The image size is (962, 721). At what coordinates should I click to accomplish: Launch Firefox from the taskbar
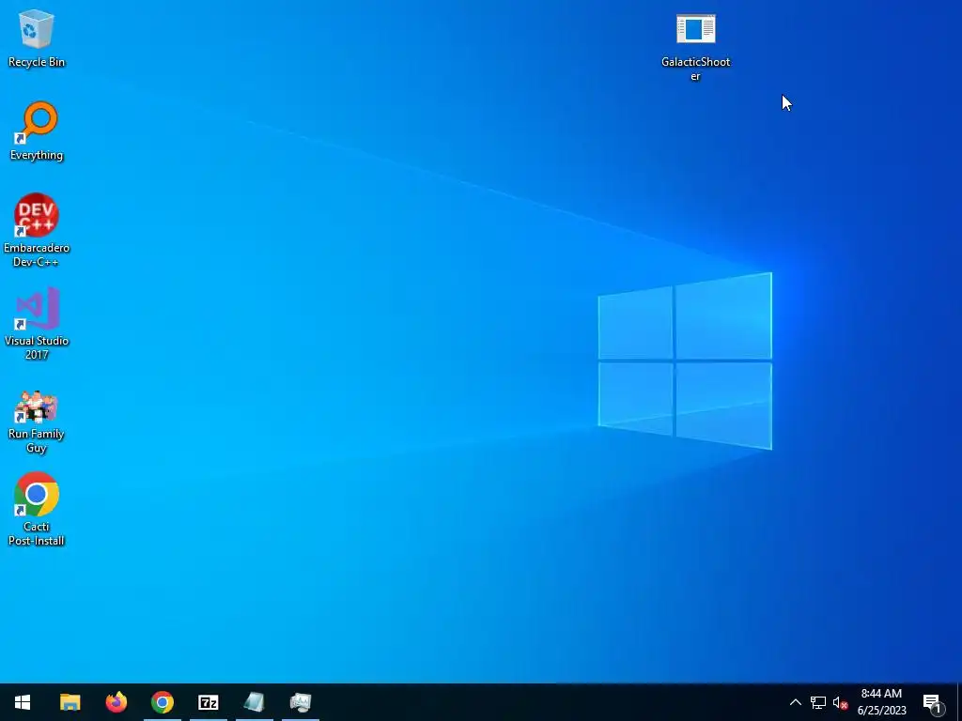(116, 702)
